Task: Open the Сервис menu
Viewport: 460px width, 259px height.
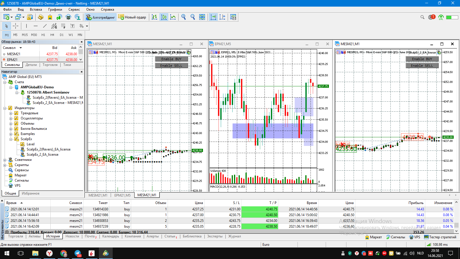Action: pos(74,9)
